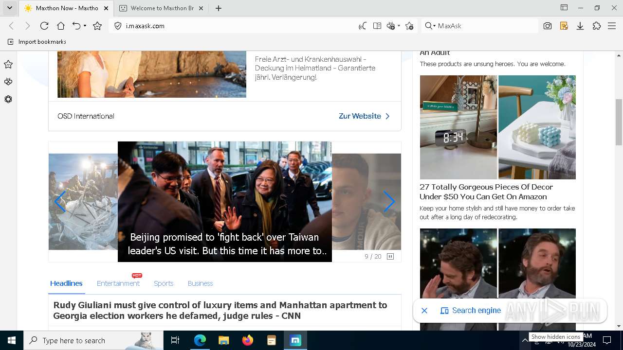This screenshot has height=350, width=623.
Task: Go back to previous page
Action: point(12,26)
